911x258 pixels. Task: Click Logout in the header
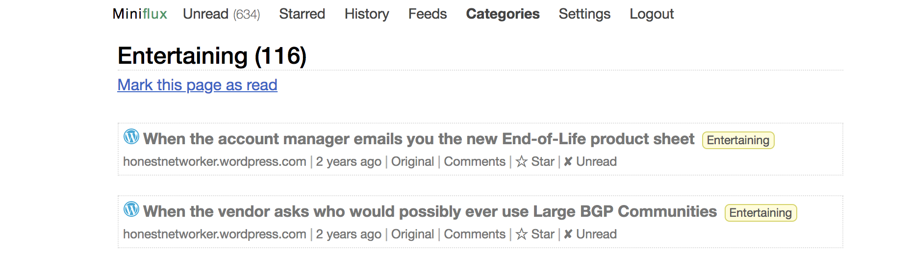tap(652, 14)
